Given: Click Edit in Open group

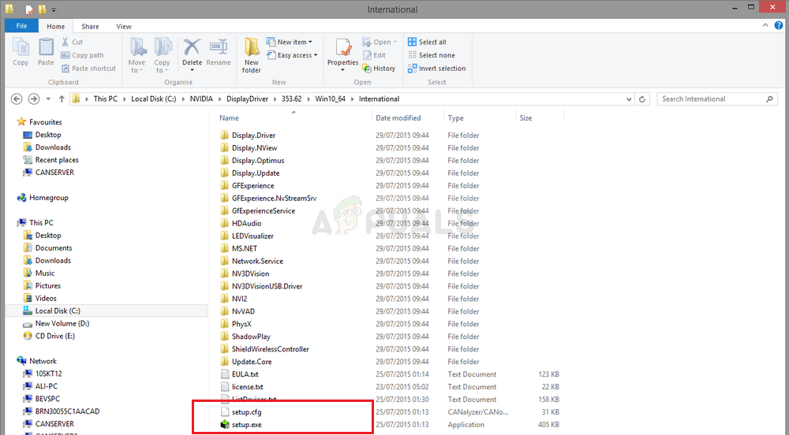Looking at the screenshot, I should coord(374,55).
